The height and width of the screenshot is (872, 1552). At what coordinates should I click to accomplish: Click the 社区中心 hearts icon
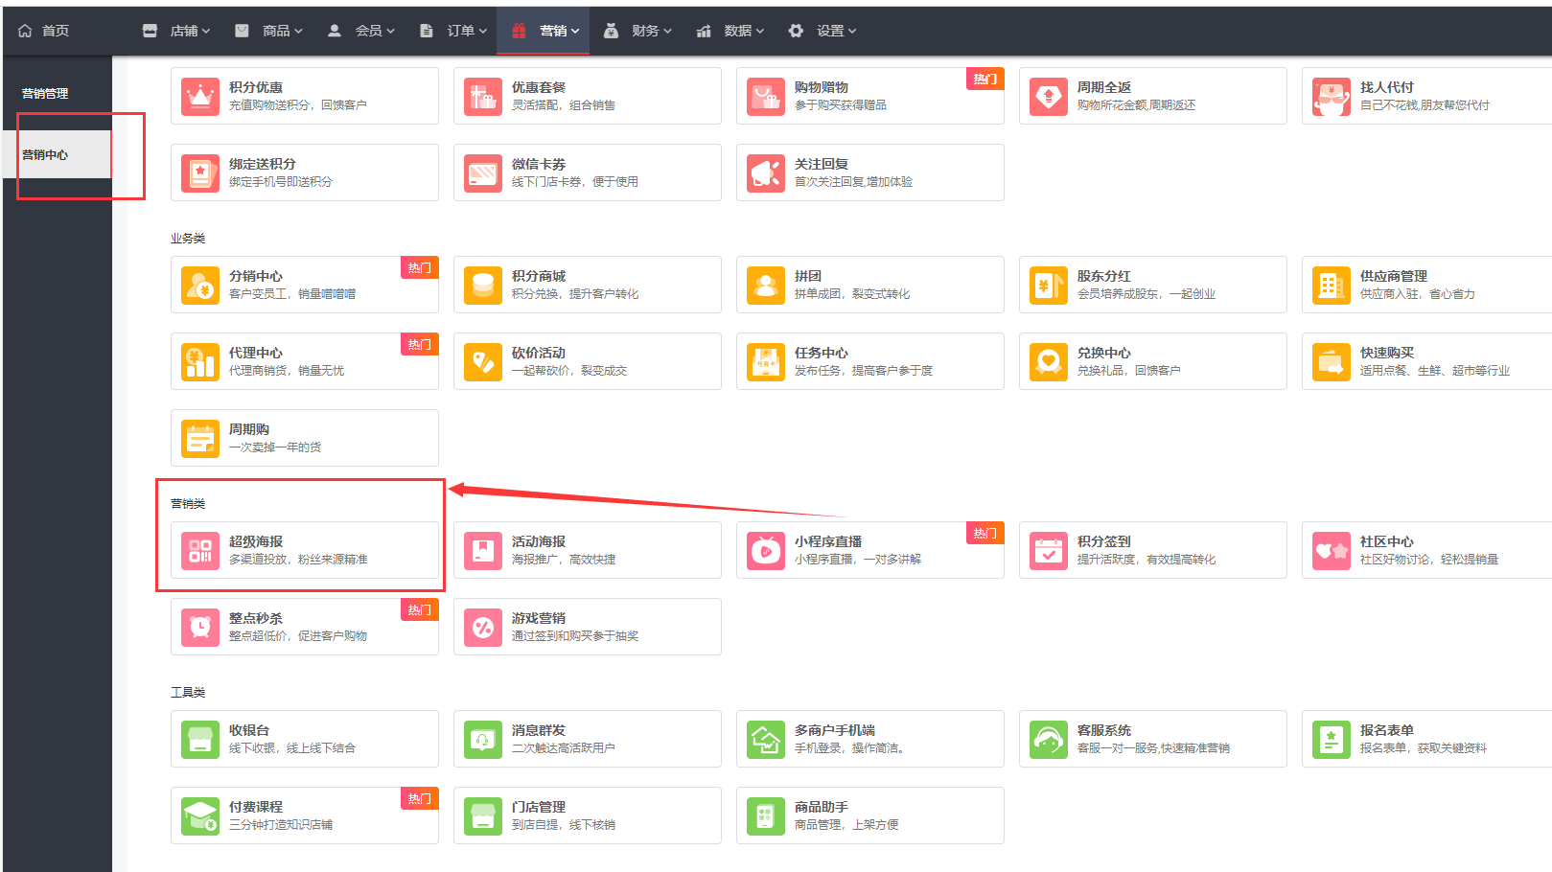1332,550
